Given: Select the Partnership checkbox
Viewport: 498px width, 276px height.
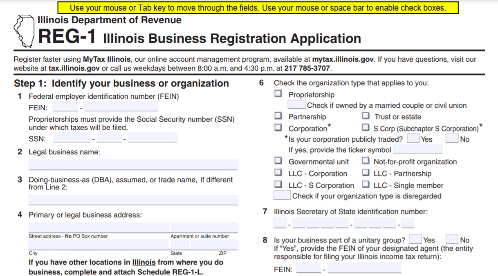Looking at the screenshot, I should pyautogui.click(x=278, y=116).
